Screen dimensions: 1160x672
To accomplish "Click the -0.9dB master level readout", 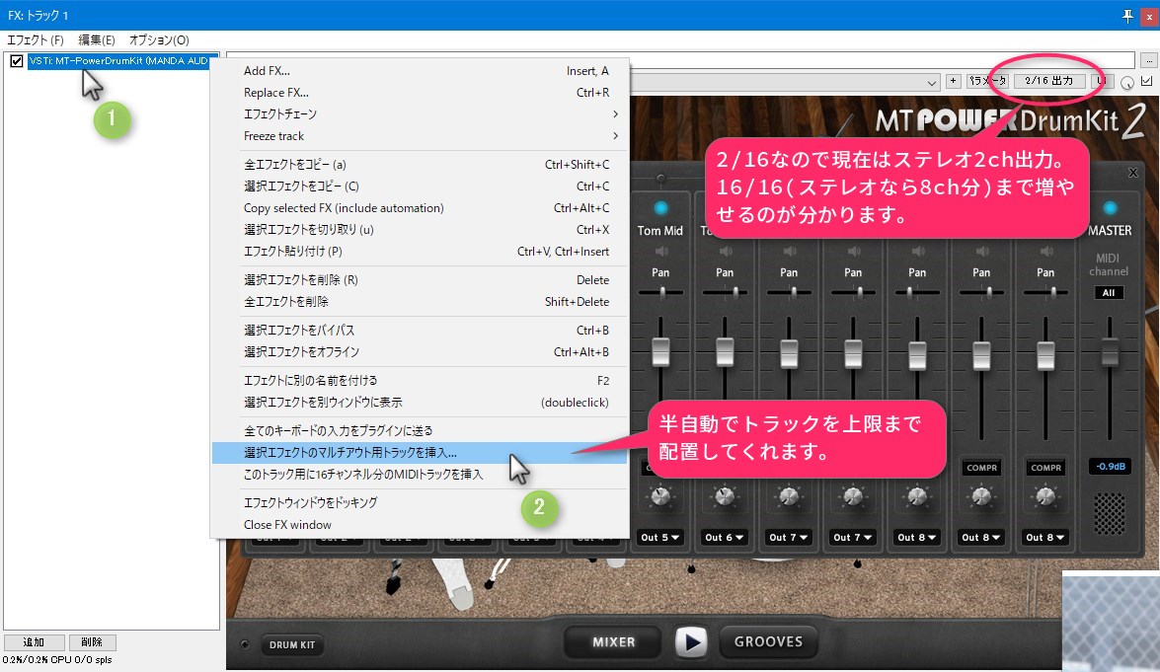I will [x=1110, y=467].
